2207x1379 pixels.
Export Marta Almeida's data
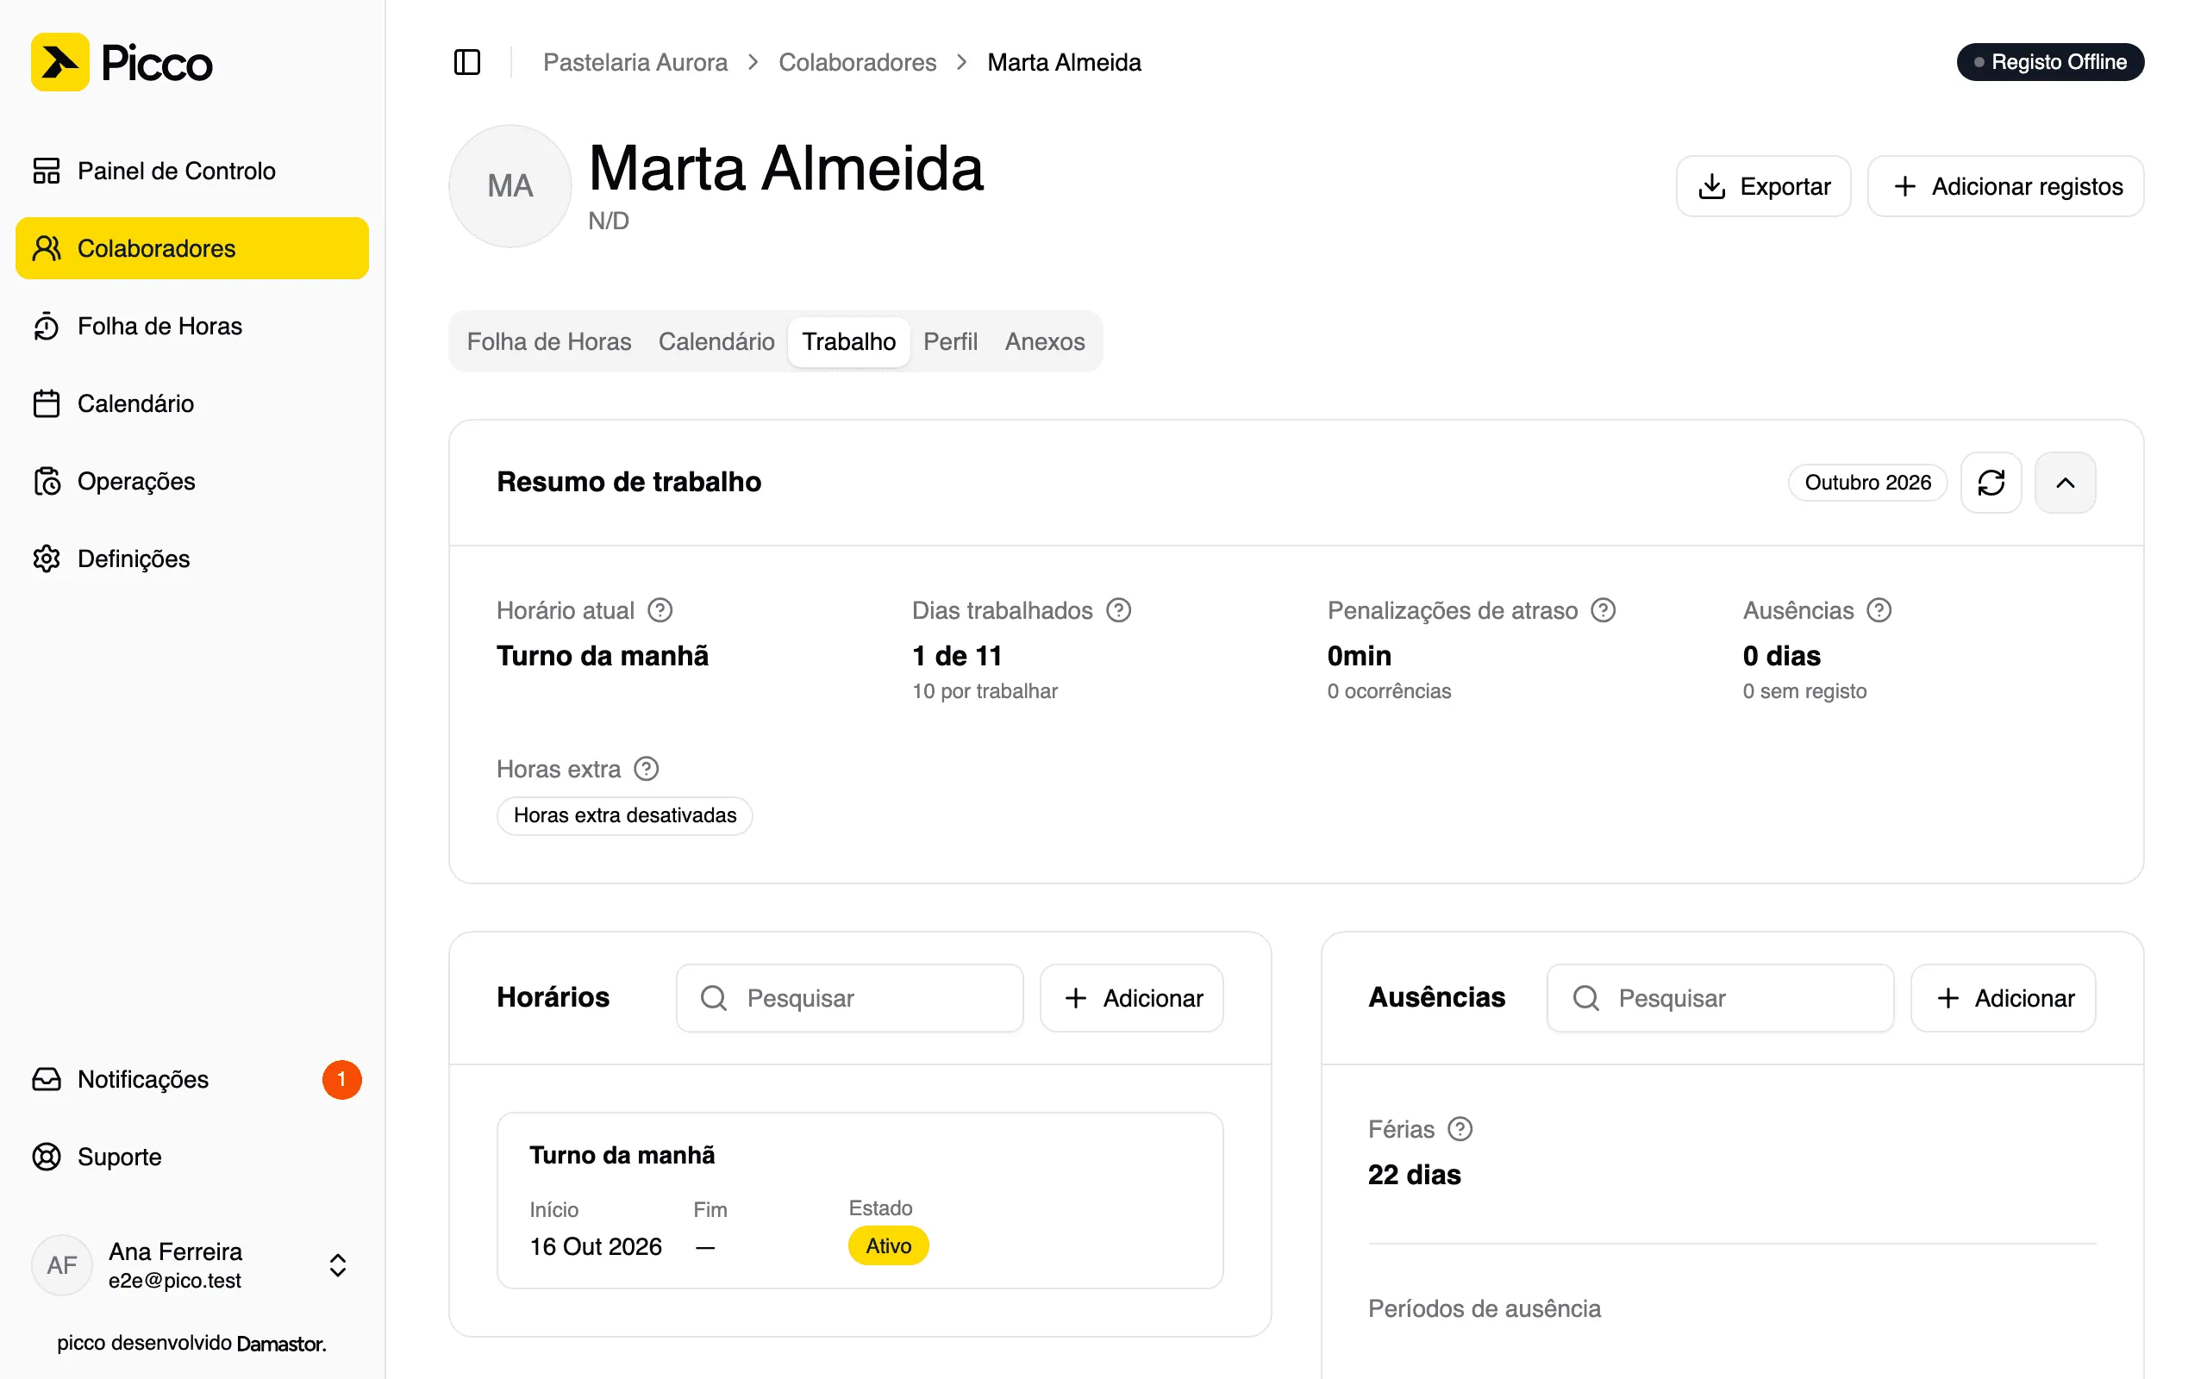click(1763, 186)
